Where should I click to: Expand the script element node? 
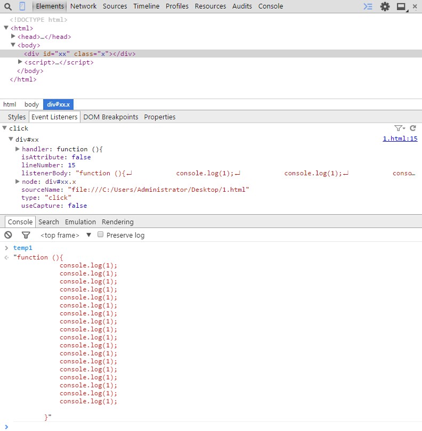[20, 62]
